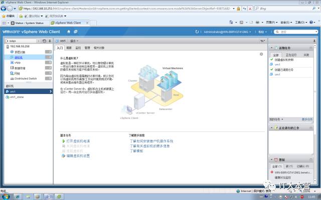Viewport: 321px width, 200px height.
Task: Open the 帮助 help dropdown
Action: tap(263, 32)
